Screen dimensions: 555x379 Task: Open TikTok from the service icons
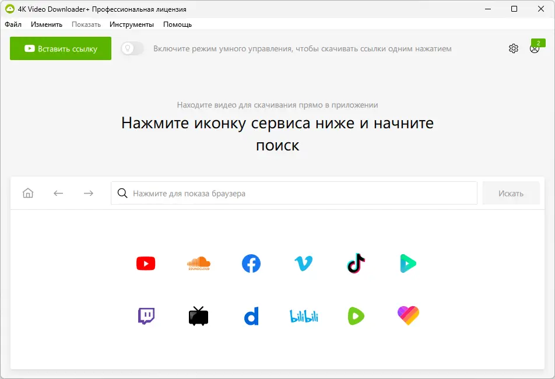[356, 263]
